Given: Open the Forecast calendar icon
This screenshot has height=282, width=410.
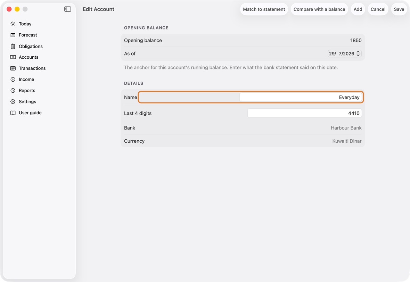Looking at the screenshot, I should coord(13,35).
